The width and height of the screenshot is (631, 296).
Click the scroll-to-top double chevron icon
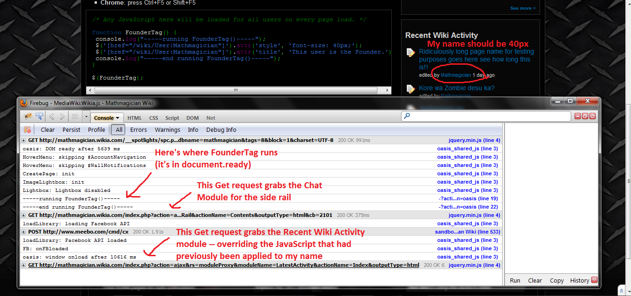[621, 290]
